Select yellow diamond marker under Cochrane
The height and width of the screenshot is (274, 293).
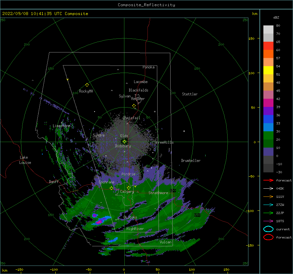(112, 188)
